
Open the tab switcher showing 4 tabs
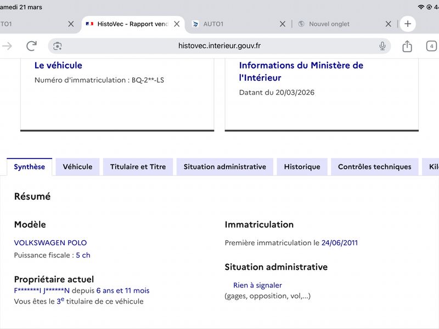coord(431,46)
